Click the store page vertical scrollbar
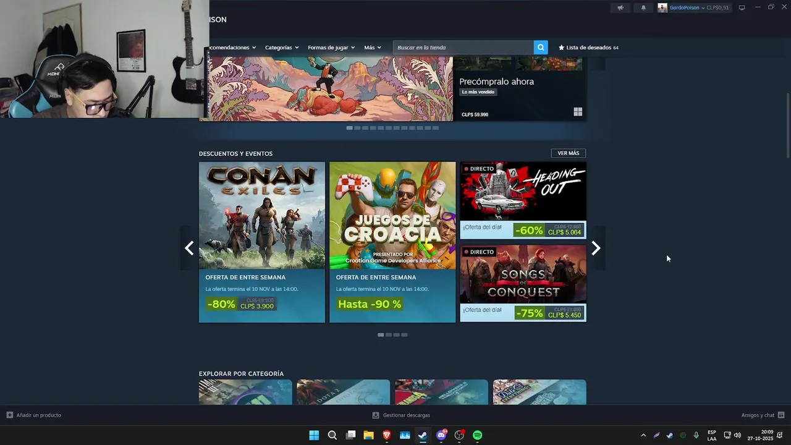791x445 pixels. coord(787,125)
